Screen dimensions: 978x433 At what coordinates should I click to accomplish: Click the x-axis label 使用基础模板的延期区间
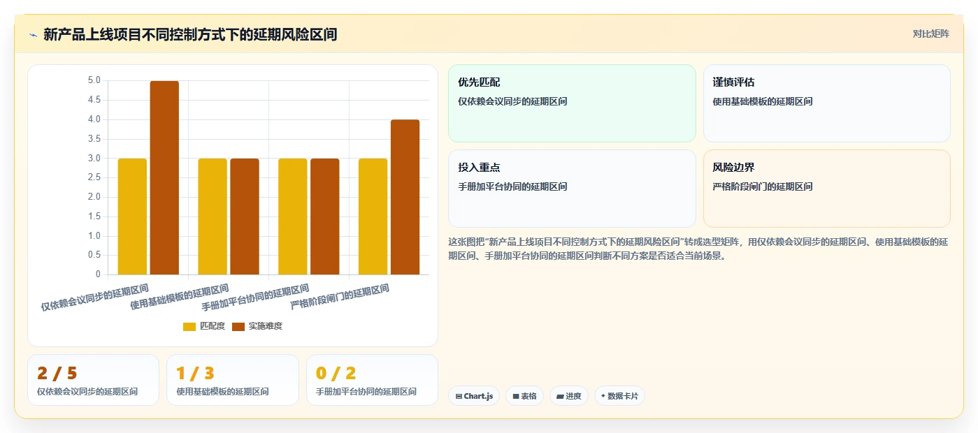180,298
